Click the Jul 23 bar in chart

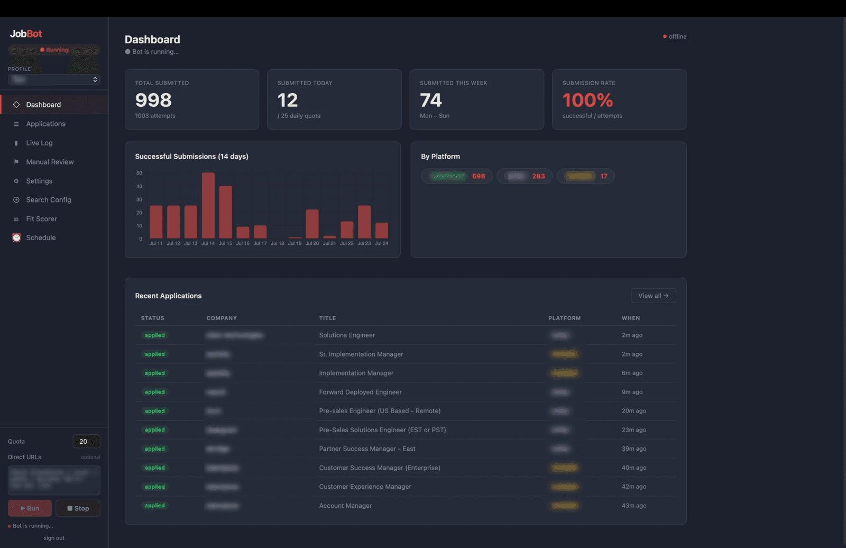point(364,222)
